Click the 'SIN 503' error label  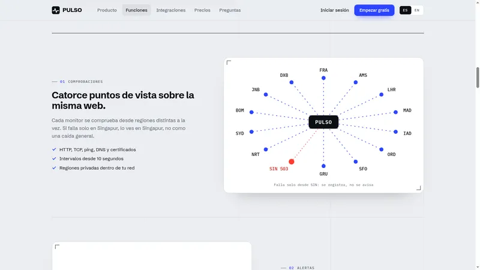tap(278, 169)
